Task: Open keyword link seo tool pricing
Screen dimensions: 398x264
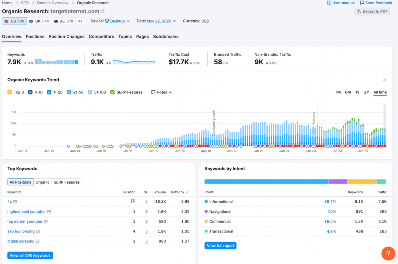Action: tap(21, 231)
